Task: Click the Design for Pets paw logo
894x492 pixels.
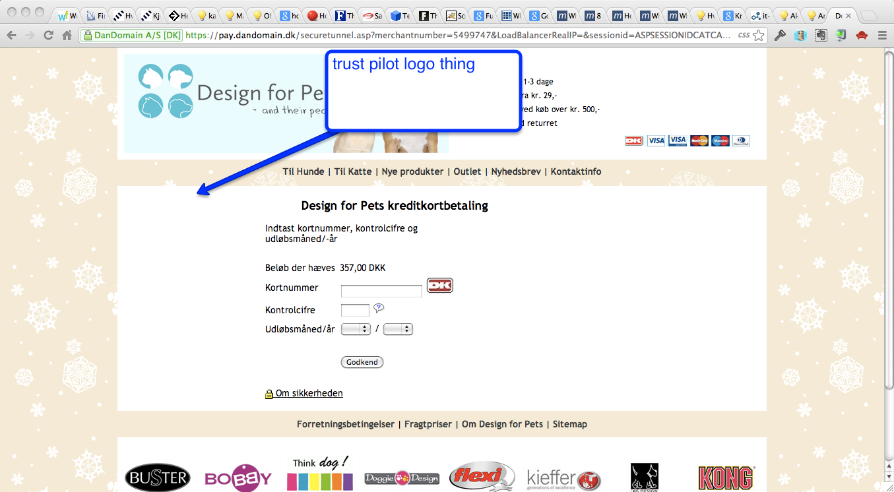Action: click(x=166, y=91)
